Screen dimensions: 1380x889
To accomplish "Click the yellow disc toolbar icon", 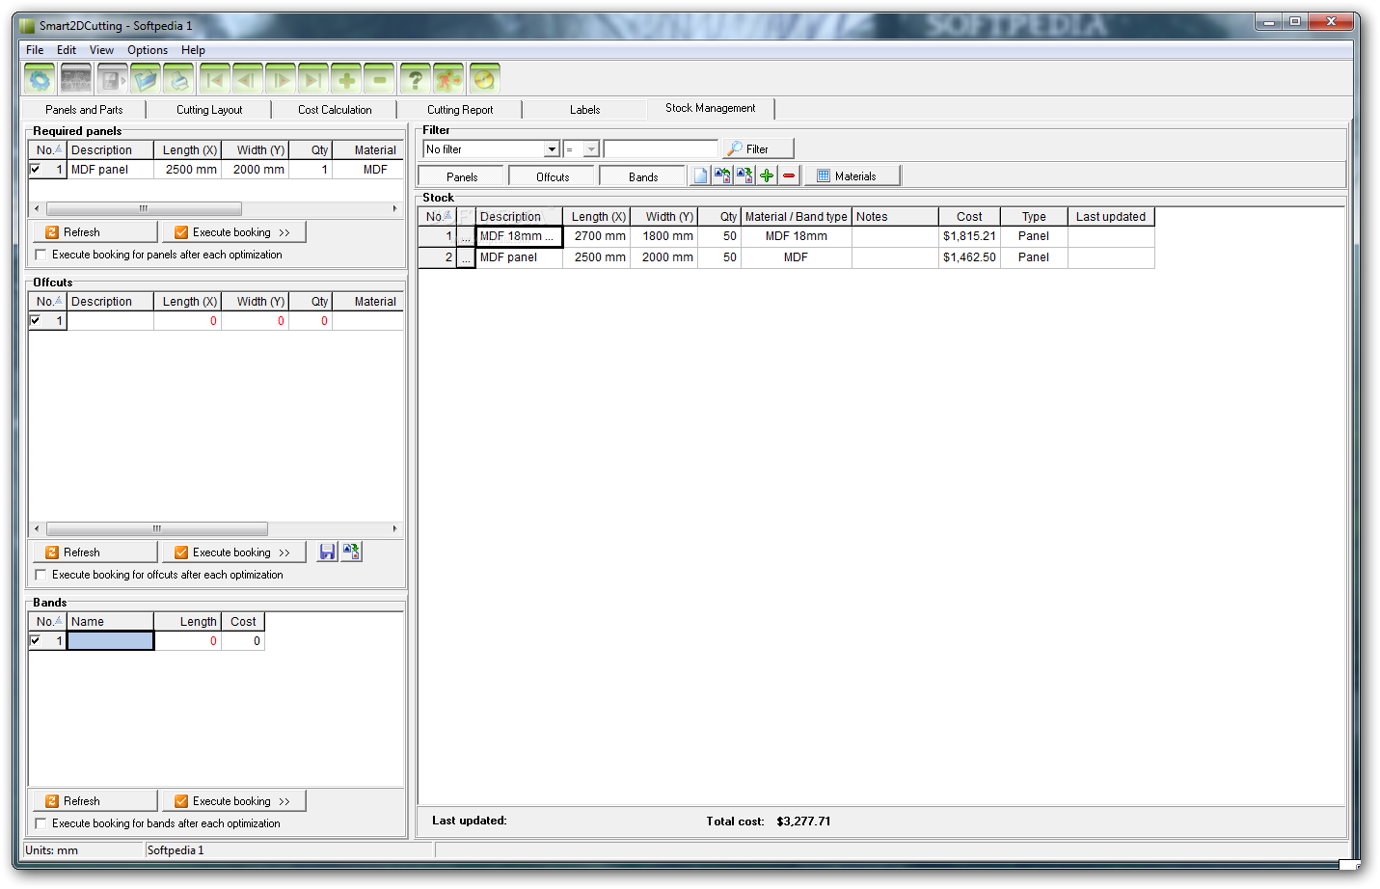I will pos(485,79).
